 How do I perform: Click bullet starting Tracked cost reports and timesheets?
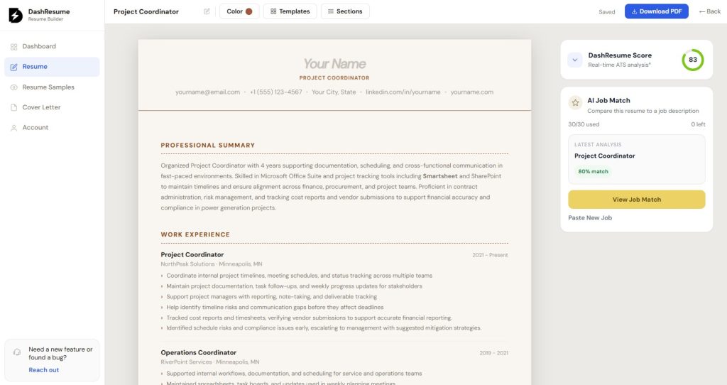click(x=309, y=318)
